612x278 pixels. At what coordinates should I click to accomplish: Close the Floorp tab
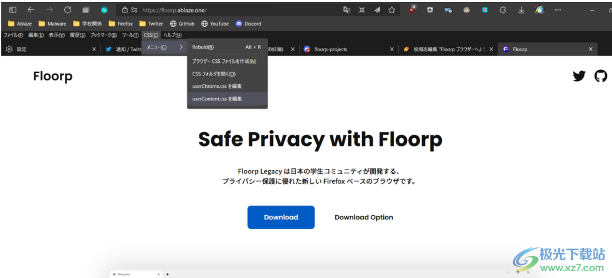tap(591, 49)
